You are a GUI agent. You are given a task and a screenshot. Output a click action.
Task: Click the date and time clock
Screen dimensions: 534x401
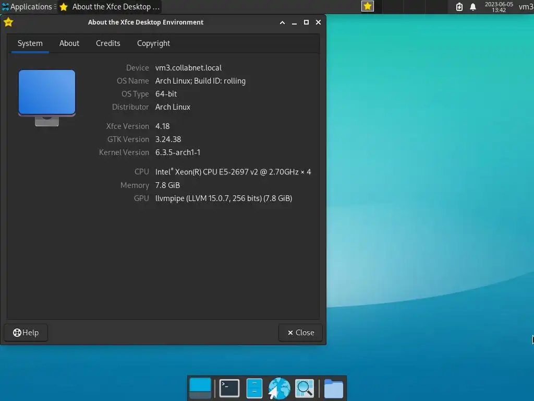click(499, 7)
